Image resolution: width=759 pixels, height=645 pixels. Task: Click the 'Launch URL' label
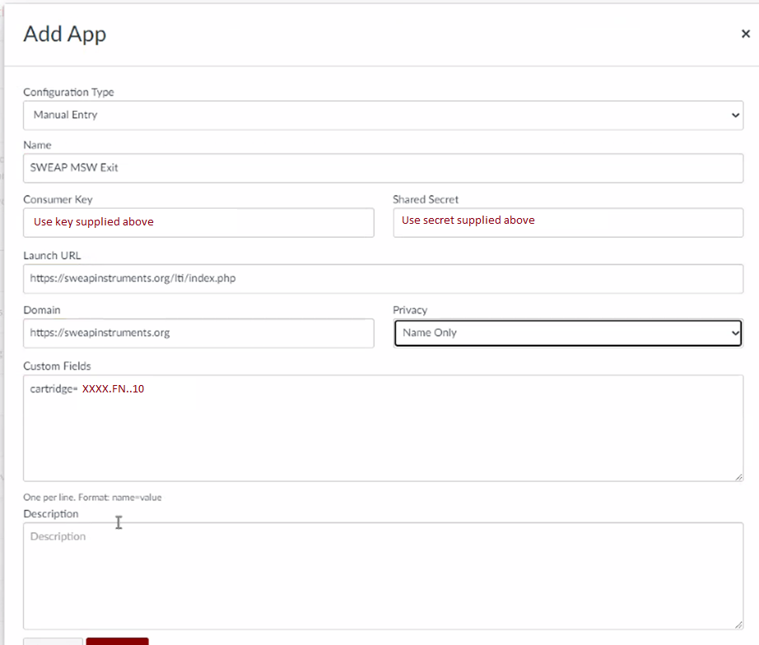(53, 256)
